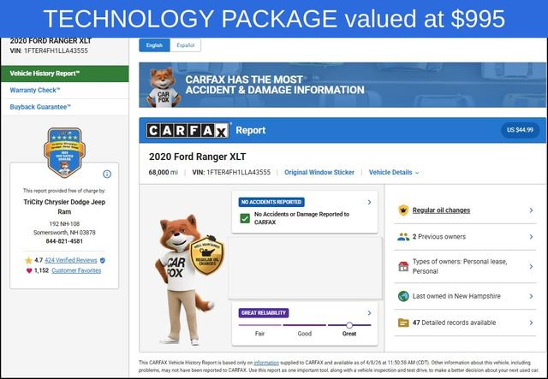The height and width of the screenshot is (379, 548).
Task: Select Vehicle History Report tab
Action: pyautogui.click(x=65, y=74)
